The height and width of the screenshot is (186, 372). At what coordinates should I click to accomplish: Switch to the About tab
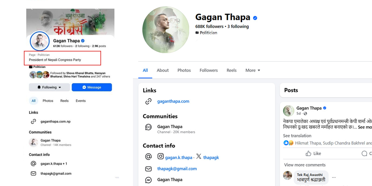[x=163, y=70]
